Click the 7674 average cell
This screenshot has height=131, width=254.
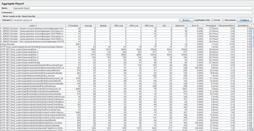point(88,55)
